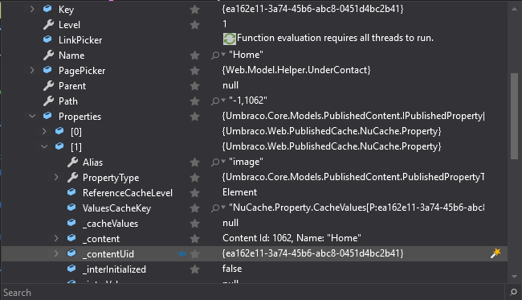
Task: Click the Alias wrench icon
Action: [72, 162]
